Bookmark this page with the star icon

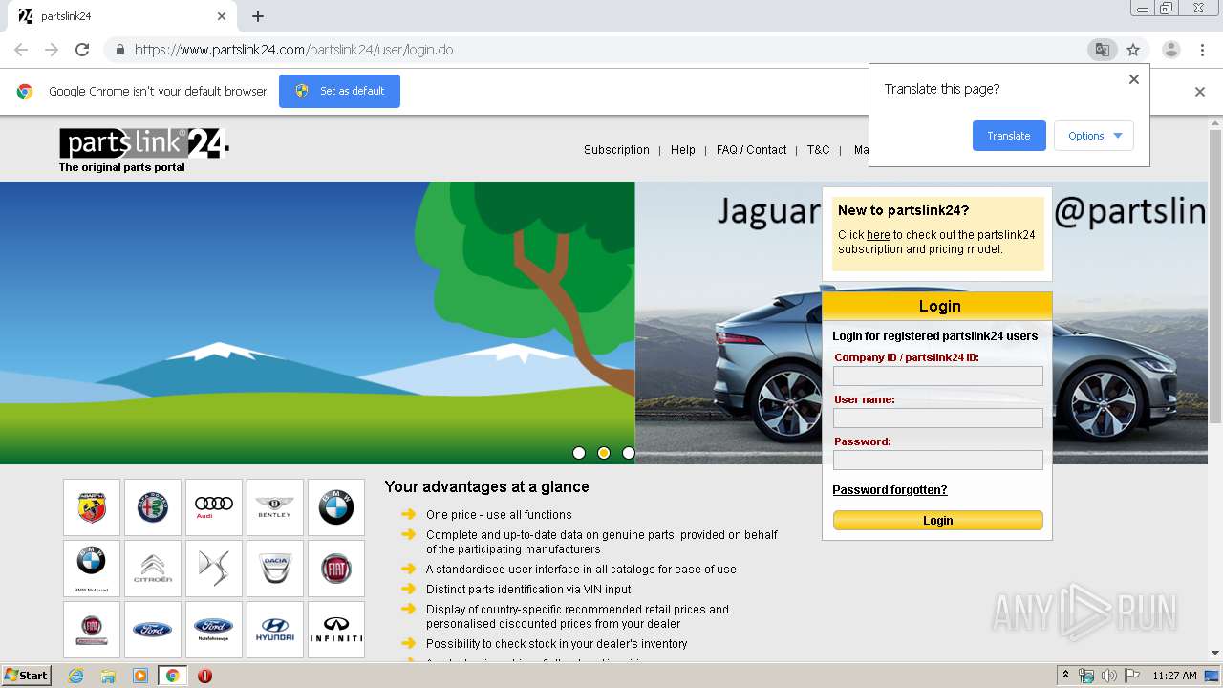[1133, 50]
